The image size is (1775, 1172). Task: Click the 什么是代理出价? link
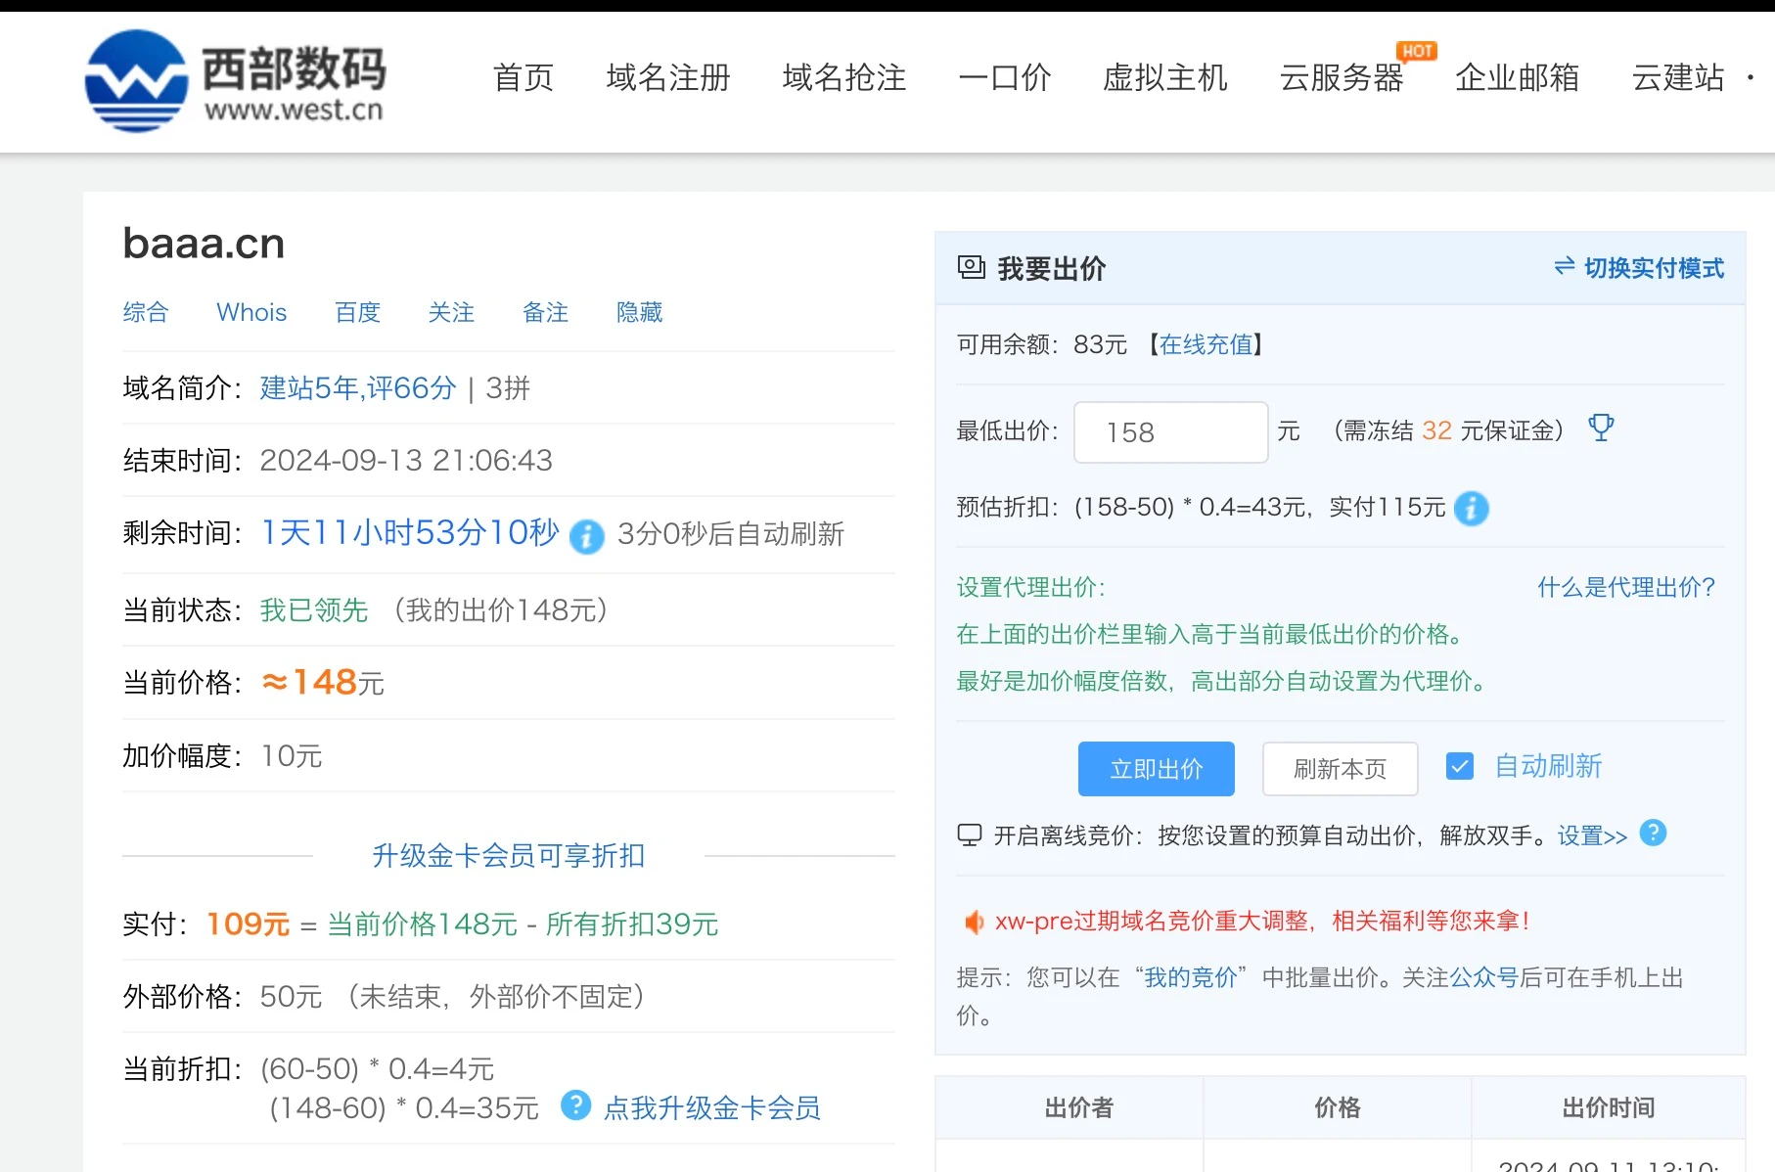[x=1625, y=588]
